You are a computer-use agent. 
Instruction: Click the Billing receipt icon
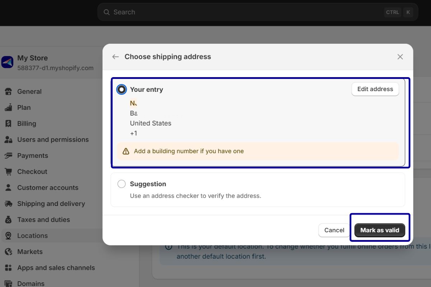pos(9,123)
